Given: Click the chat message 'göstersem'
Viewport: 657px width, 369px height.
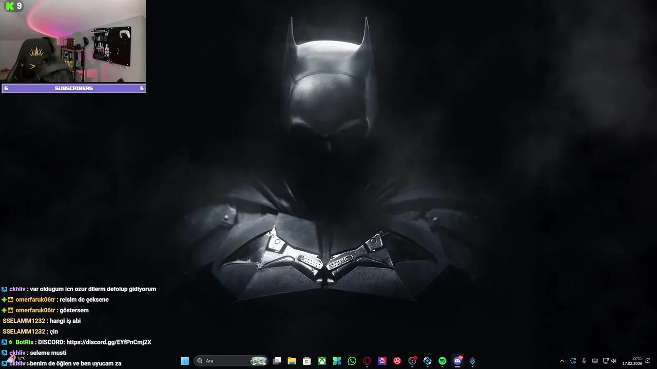Looking at the screenshot, I should pyautogui.click(x=74, y=311).
